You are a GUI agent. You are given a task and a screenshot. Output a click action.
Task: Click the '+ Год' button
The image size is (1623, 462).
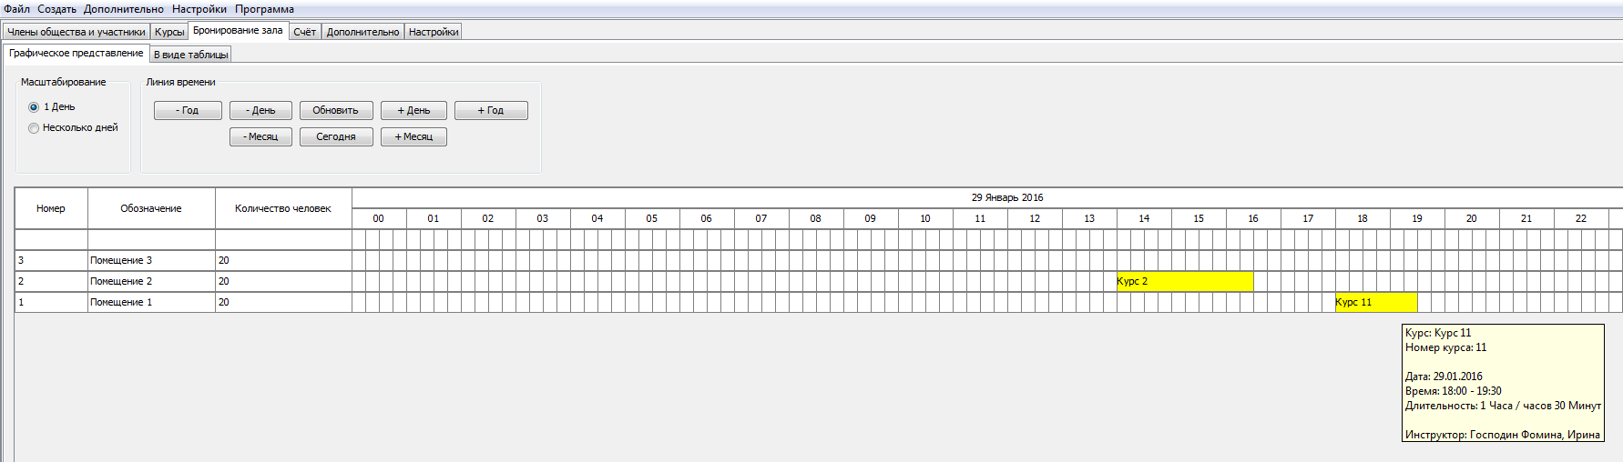click(491, 111)
